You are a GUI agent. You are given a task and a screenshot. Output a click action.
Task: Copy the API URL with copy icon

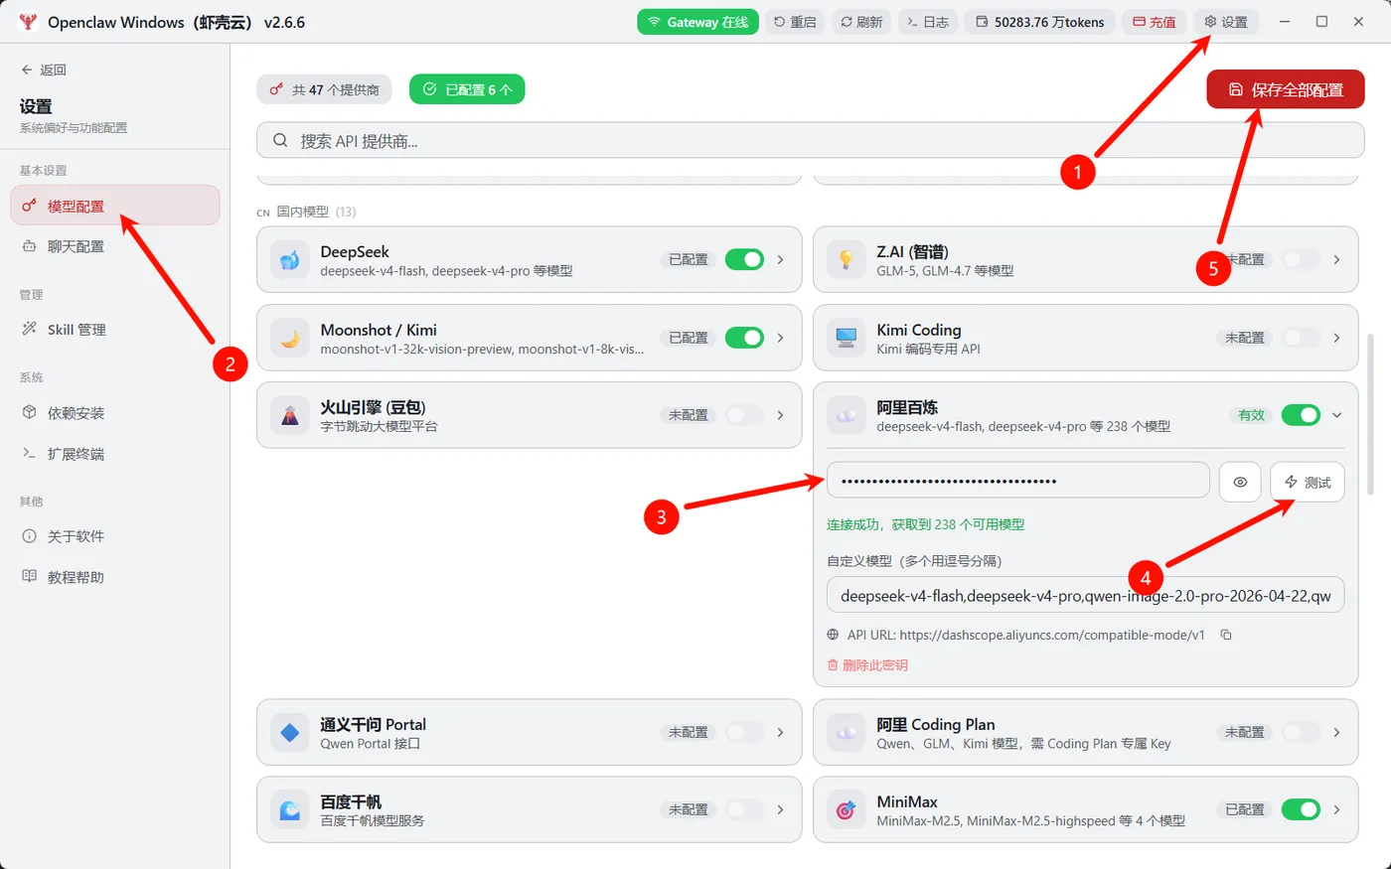pos(1226,635)
